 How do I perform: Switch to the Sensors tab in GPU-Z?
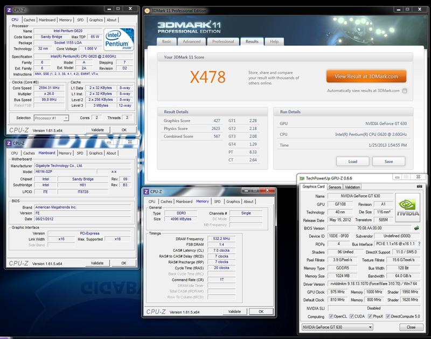click(335, 187)
